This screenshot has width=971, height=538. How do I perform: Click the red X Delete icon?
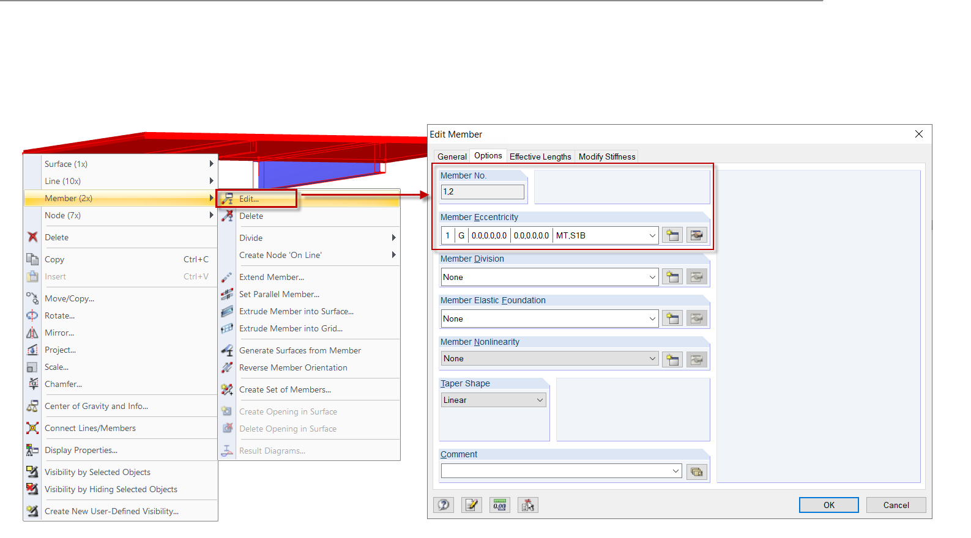pos(32,237)
